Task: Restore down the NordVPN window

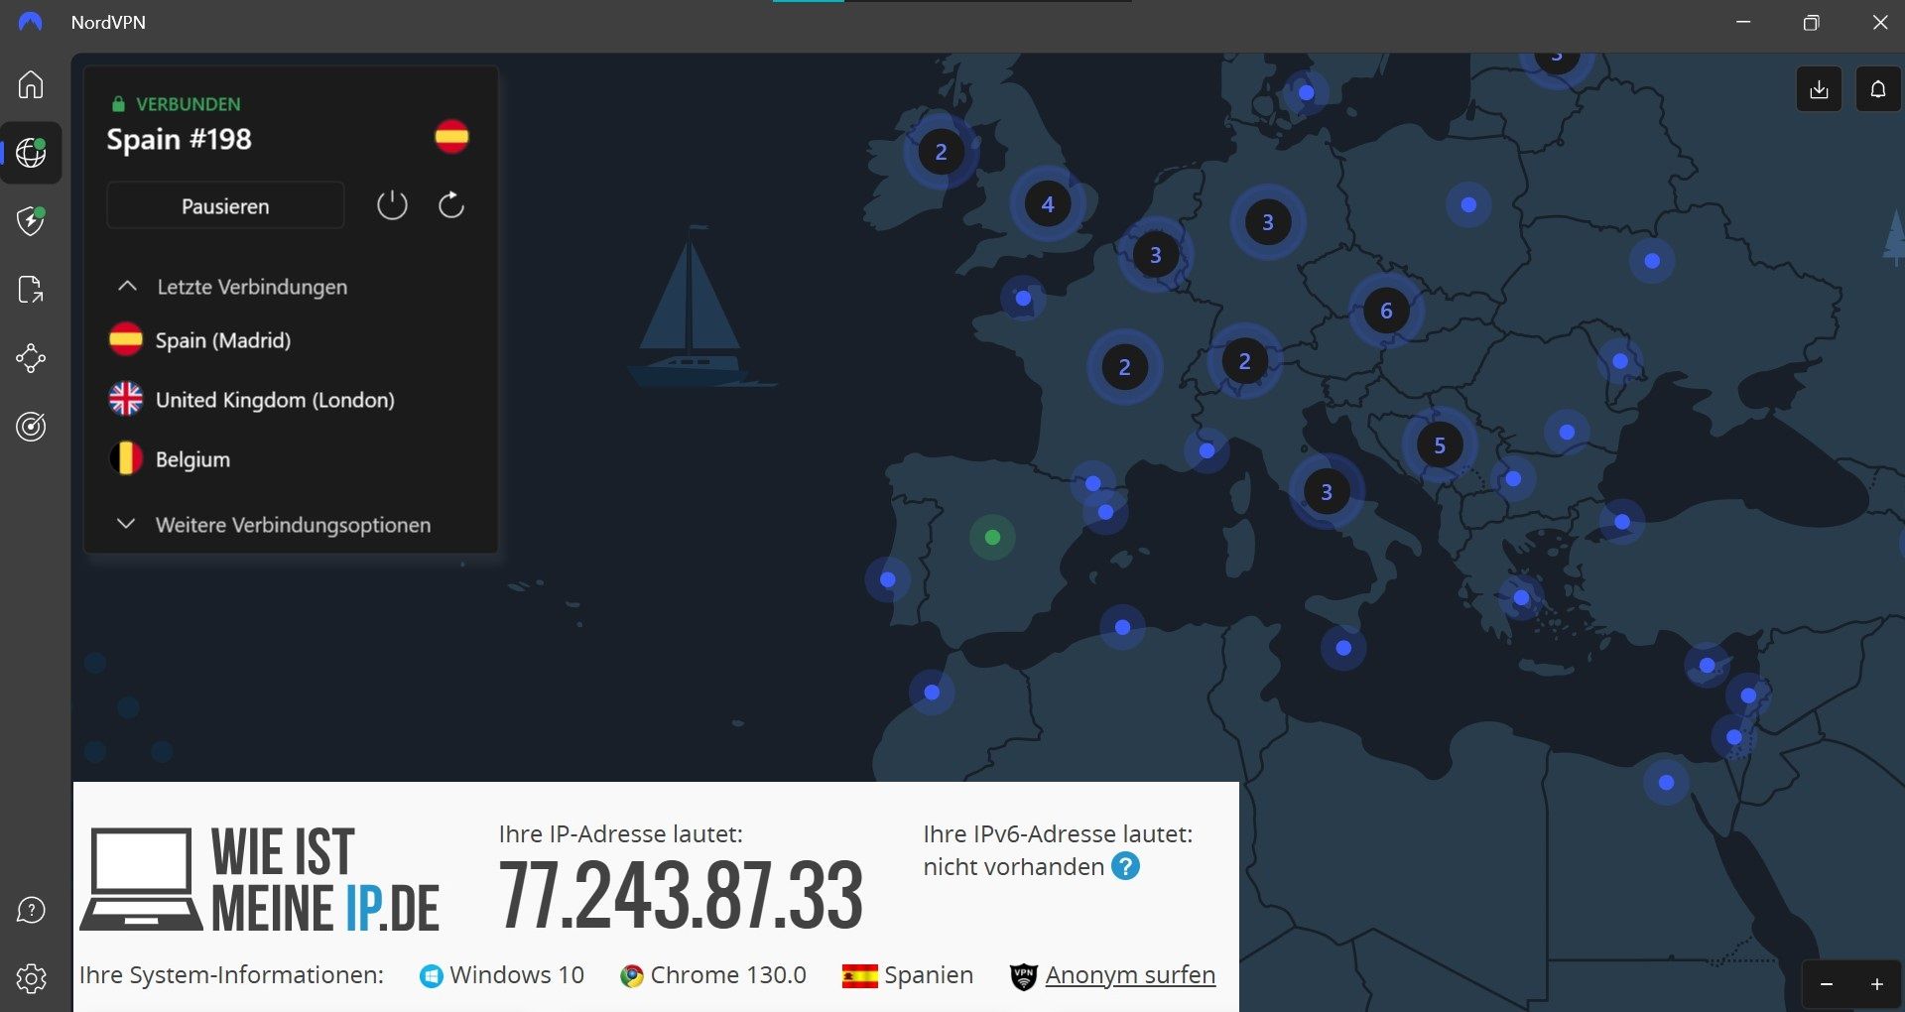Action: tap(1811, 22)
